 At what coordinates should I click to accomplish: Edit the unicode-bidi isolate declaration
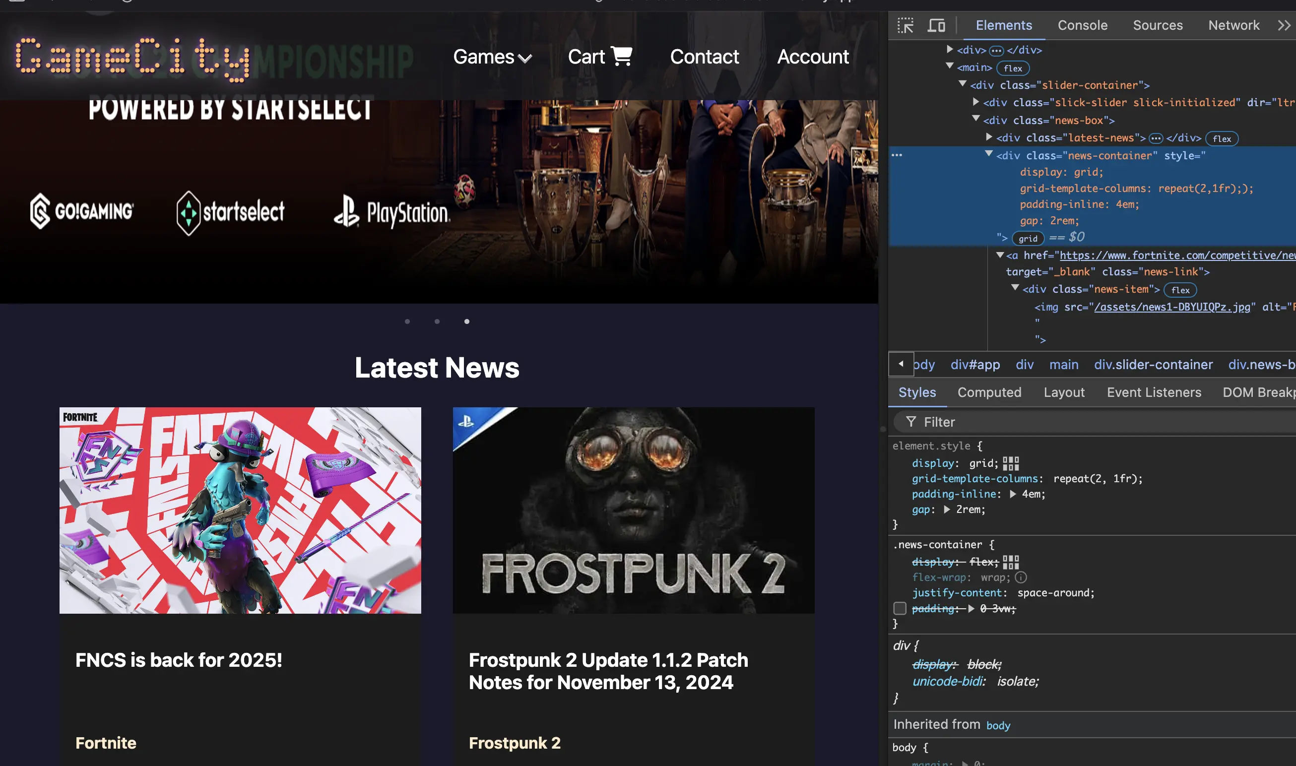coord(975,681)
